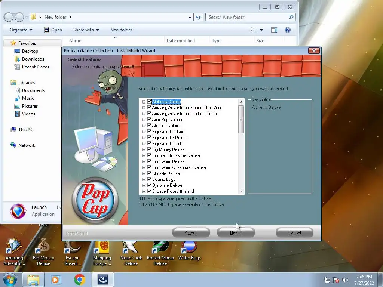
Task: Expand the Cosmic Bugs tree node
Action: point(144,179)
